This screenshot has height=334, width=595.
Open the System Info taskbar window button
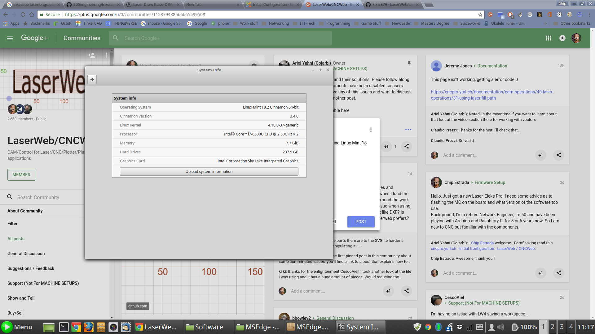pos(361,327)
